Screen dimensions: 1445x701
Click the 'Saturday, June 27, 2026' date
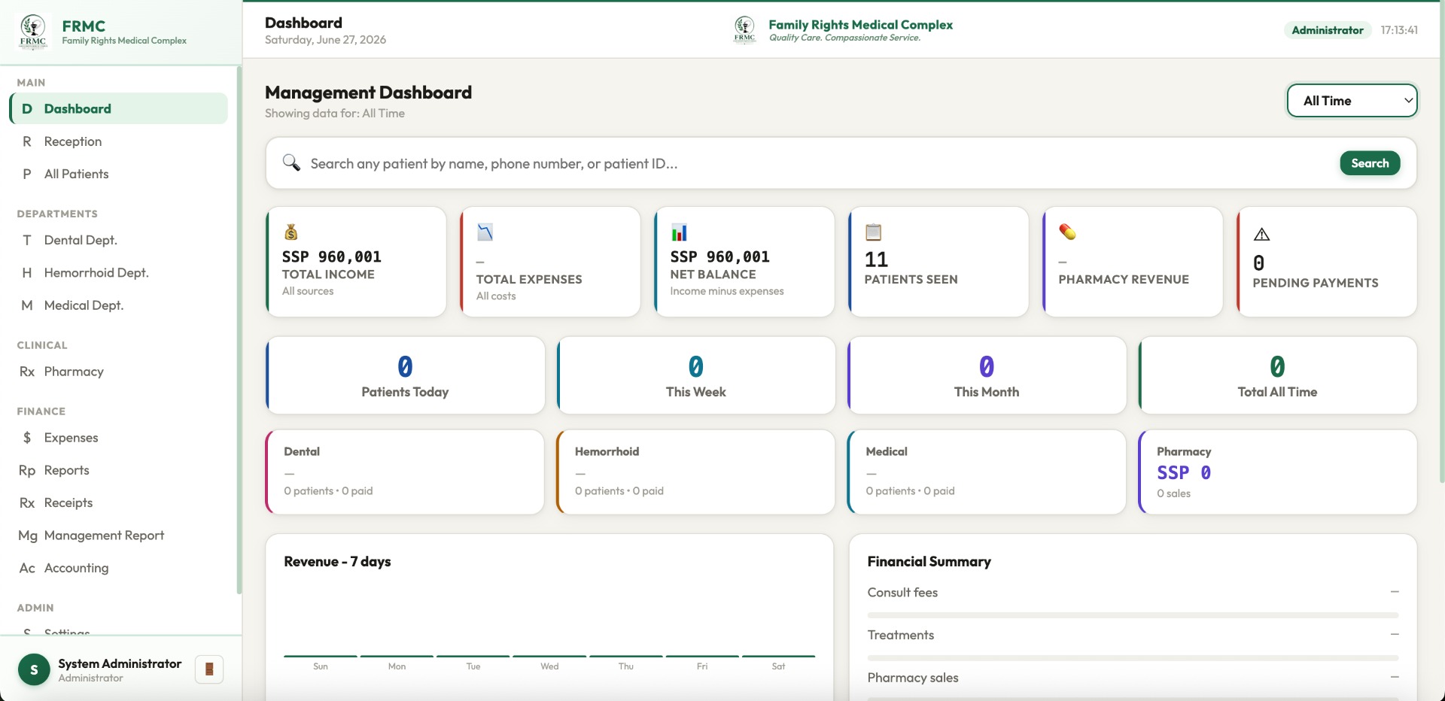point(325,40)
